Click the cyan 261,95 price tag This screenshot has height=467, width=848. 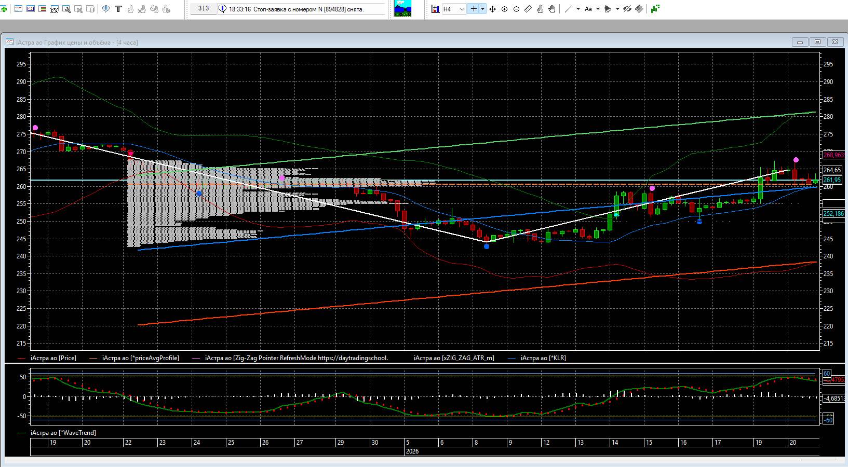click(832, 180)
